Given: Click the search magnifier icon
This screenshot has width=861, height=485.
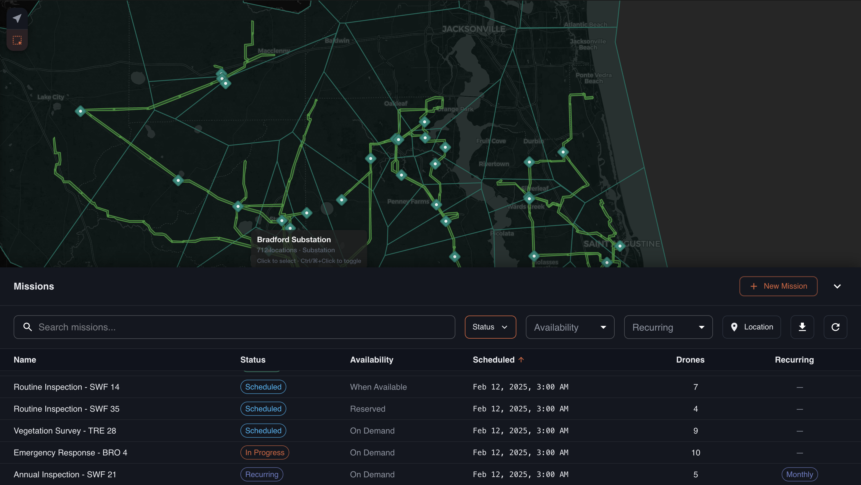Looking at the screenshot, I should 28,327.
